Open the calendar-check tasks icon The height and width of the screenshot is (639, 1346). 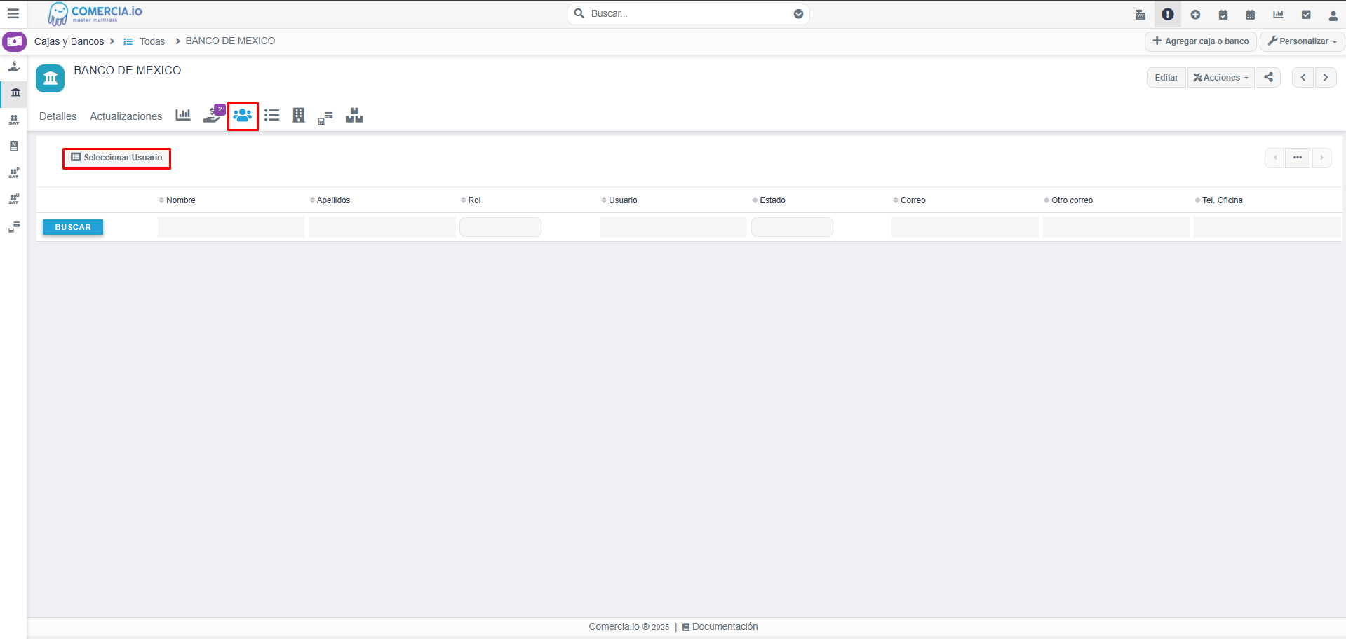[1223, 15]
